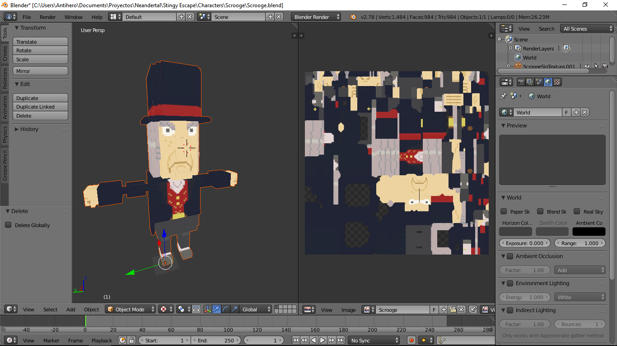This screenshot has width=617, height=346.
Task: Click the open image folder icon
Action: [453, 310]
